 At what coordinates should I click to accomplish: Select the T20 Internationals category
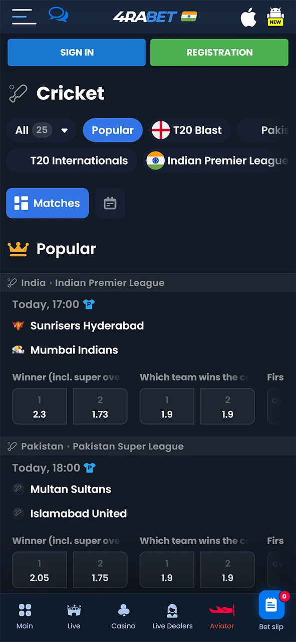[72, 160]
